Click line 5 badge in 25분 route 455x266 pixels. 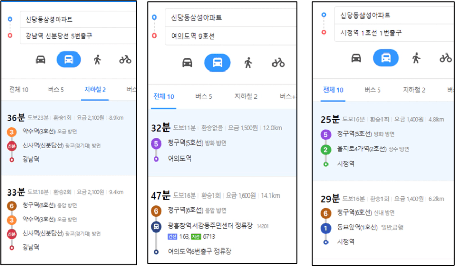pyautogui.click(x=325, y=135)
